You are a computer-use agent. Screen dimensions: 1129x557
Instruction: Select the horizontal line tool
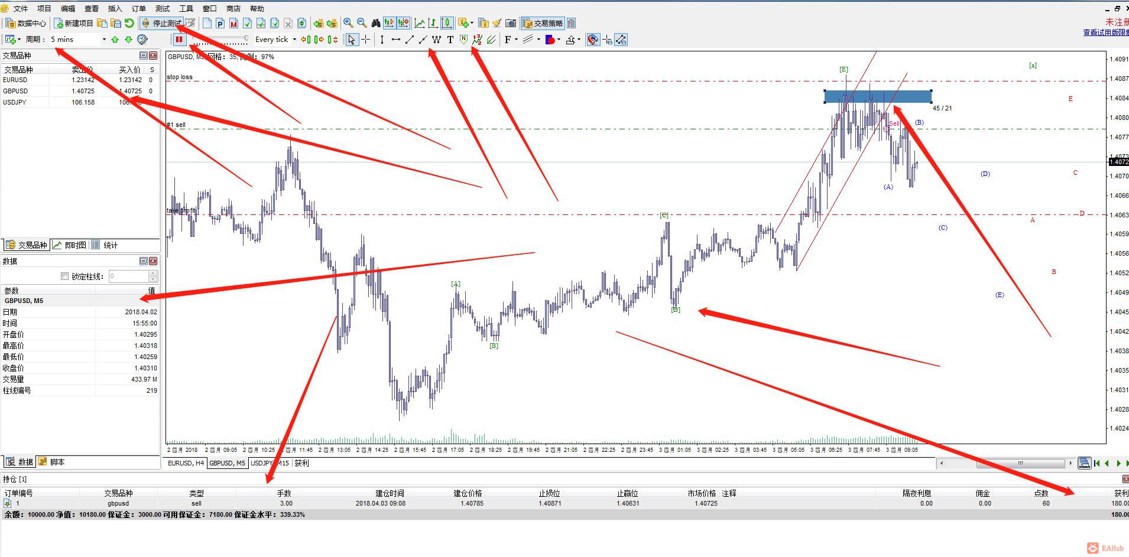coord(395,40)
